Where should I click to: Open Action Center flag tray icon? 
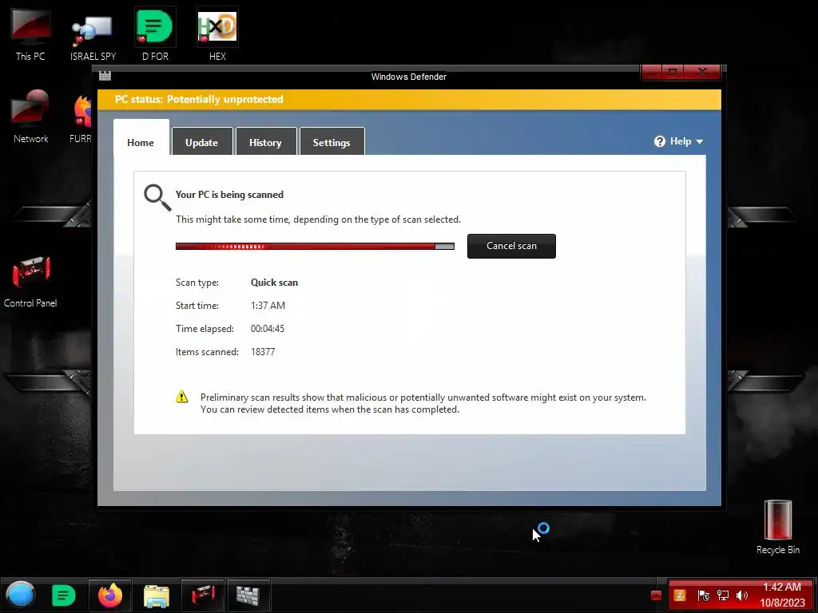point(703,595)
